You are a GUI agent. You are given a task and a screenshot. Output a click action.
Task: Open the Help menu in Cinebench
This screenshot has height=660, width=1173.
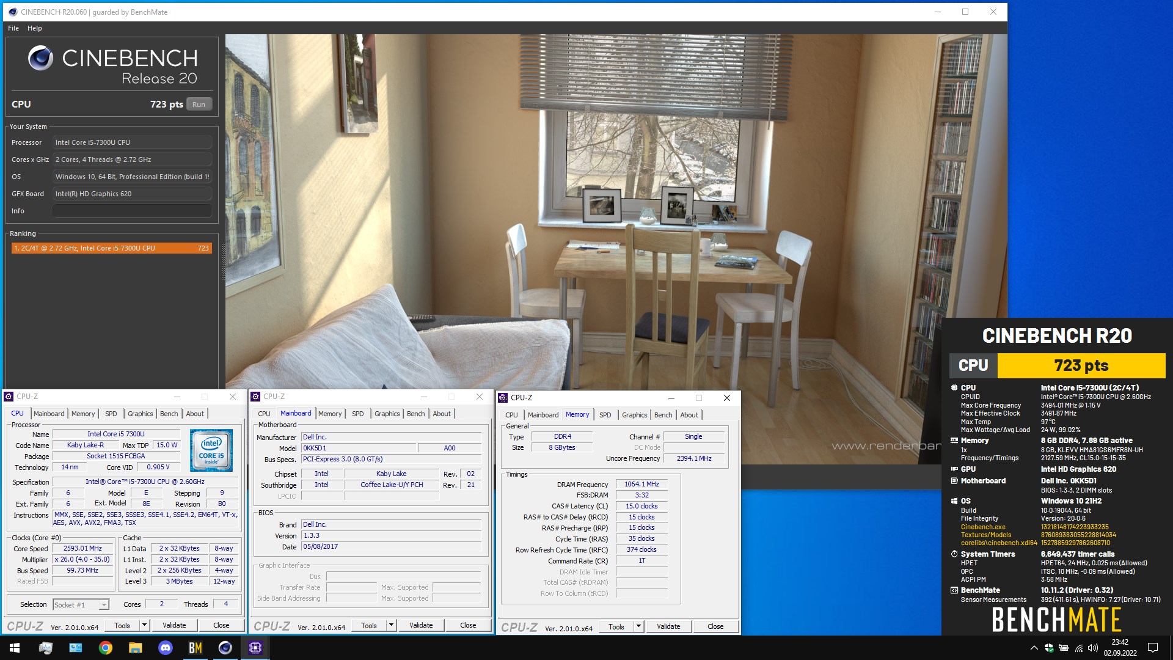(35, 28)
